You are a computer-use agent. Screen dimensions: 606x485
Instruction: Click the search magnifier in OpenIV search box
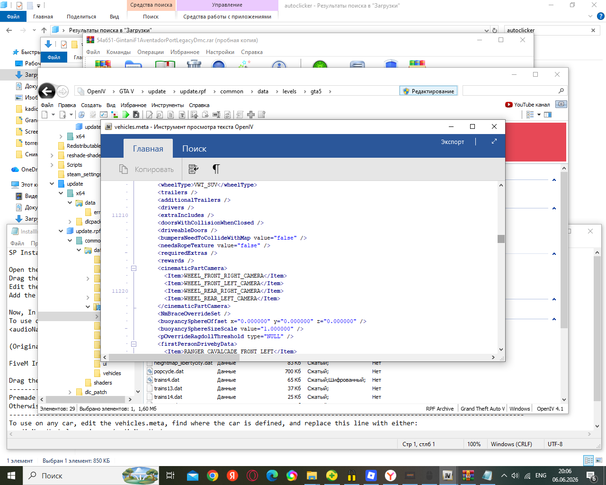tap(561, 91)
